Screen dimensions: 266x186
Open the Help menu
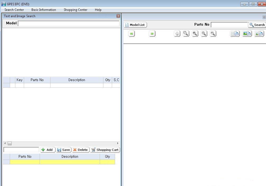(98, 10)
